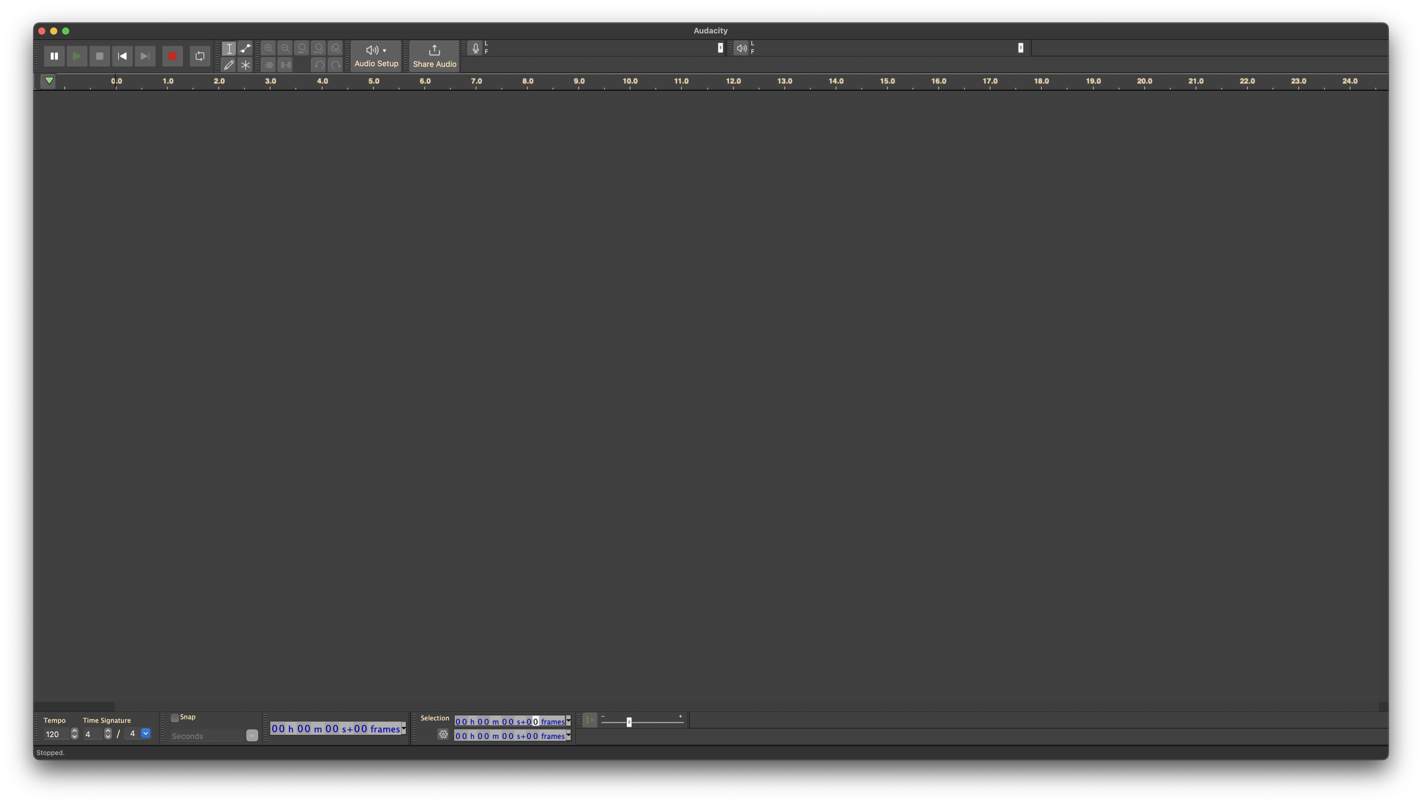Click the Silence Audio Selection icon

click(286, 64)
